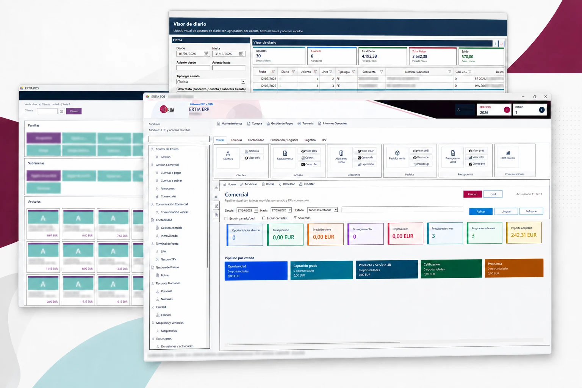
Task: Click the blue Aplicar button
Action: coord(481,211)
